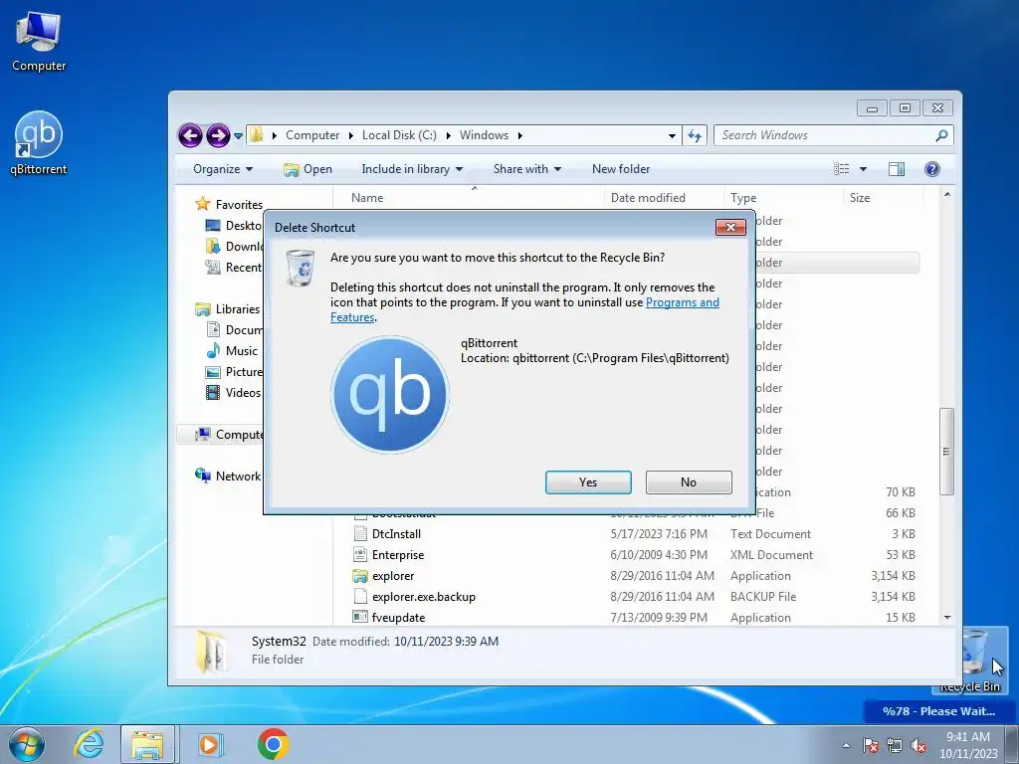
Task: Open the Computer desktop icon
Action: coord(39,42)
